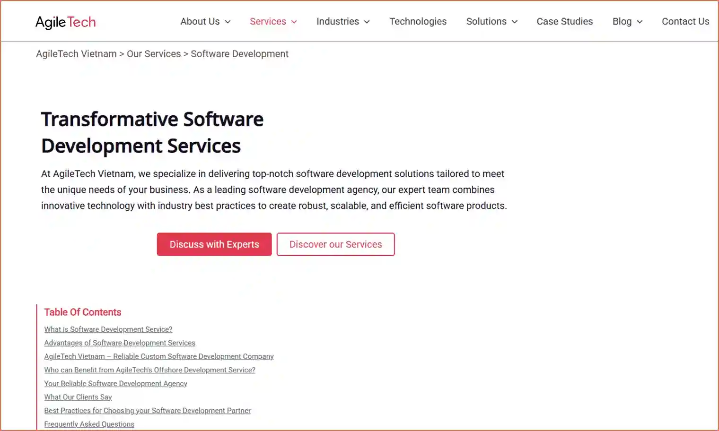Expand the About Us chevron arrow
This screenshot has height=431, width=719.
[228, 22]
